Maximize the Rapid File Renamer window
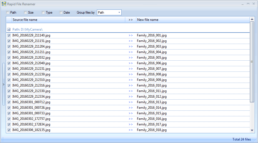 [x=248, y=4]
